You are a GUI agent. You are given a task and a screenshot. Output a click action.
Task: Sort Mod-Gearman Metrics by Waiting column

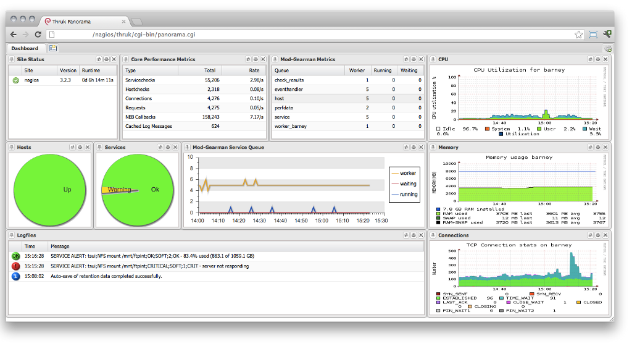pyautogui.click(x=410, y=70)
